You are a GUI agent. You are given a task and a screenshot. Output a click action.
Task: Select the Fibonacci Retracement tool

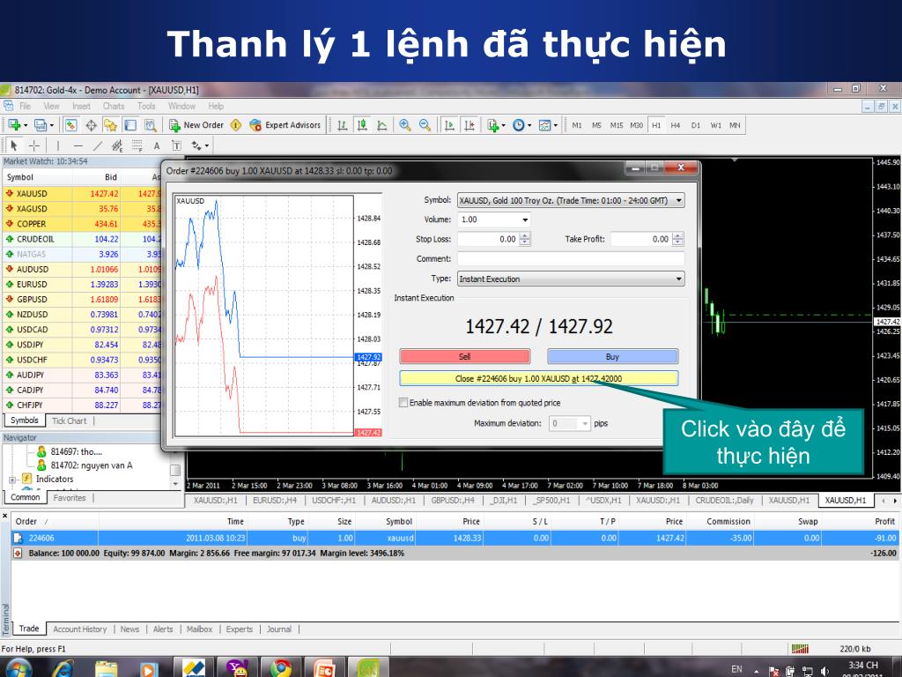[137, 145]
